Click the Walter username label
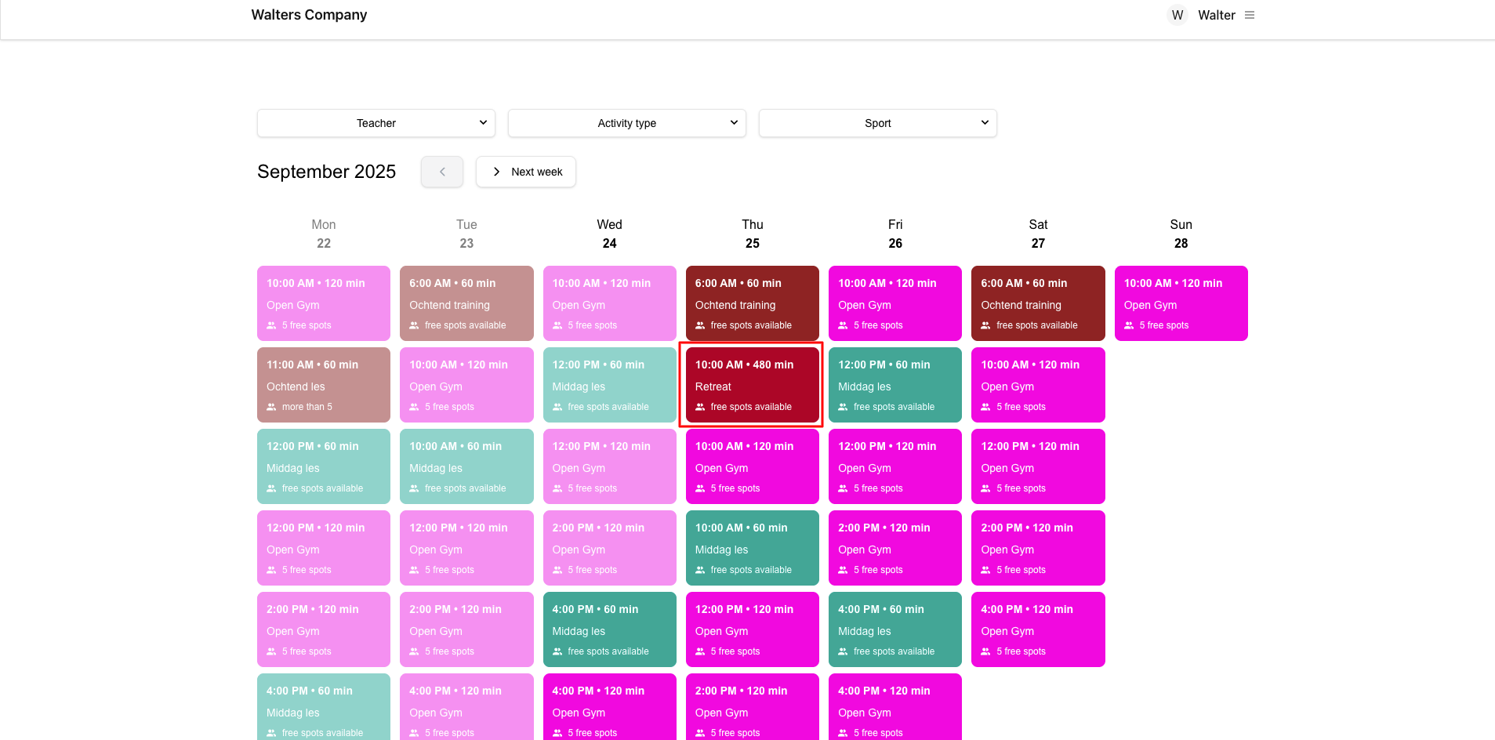The image size is (1495, 740). pyautogui.click(x=1216, y=15)
